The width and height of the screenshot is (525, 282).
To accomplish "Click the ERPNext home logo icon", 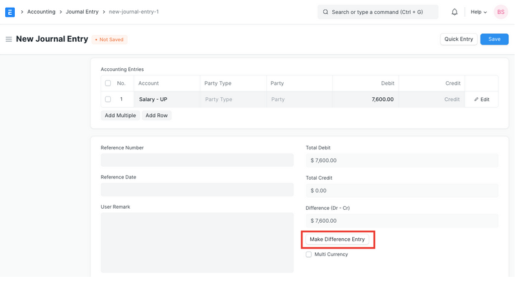I will [x=10, y=12].
